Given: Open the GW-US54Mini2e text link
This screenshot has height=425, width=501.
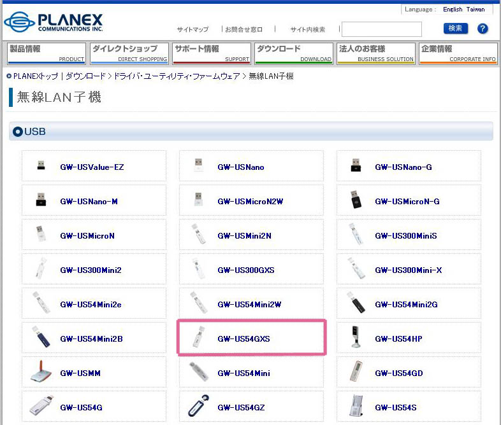Looking at the screenshot, I should point(91,305).
